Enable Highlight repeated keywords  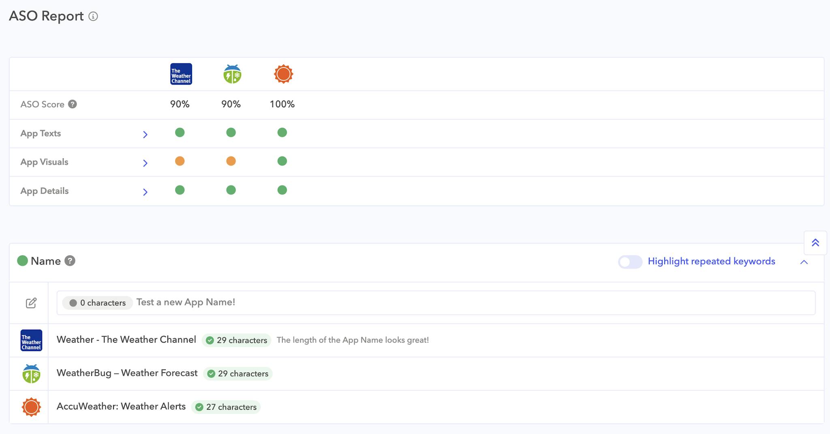coord(630,262)
